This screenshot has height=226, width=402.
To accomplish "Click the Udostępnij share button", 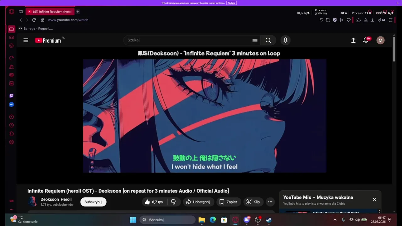I will [x=198, y=202].
